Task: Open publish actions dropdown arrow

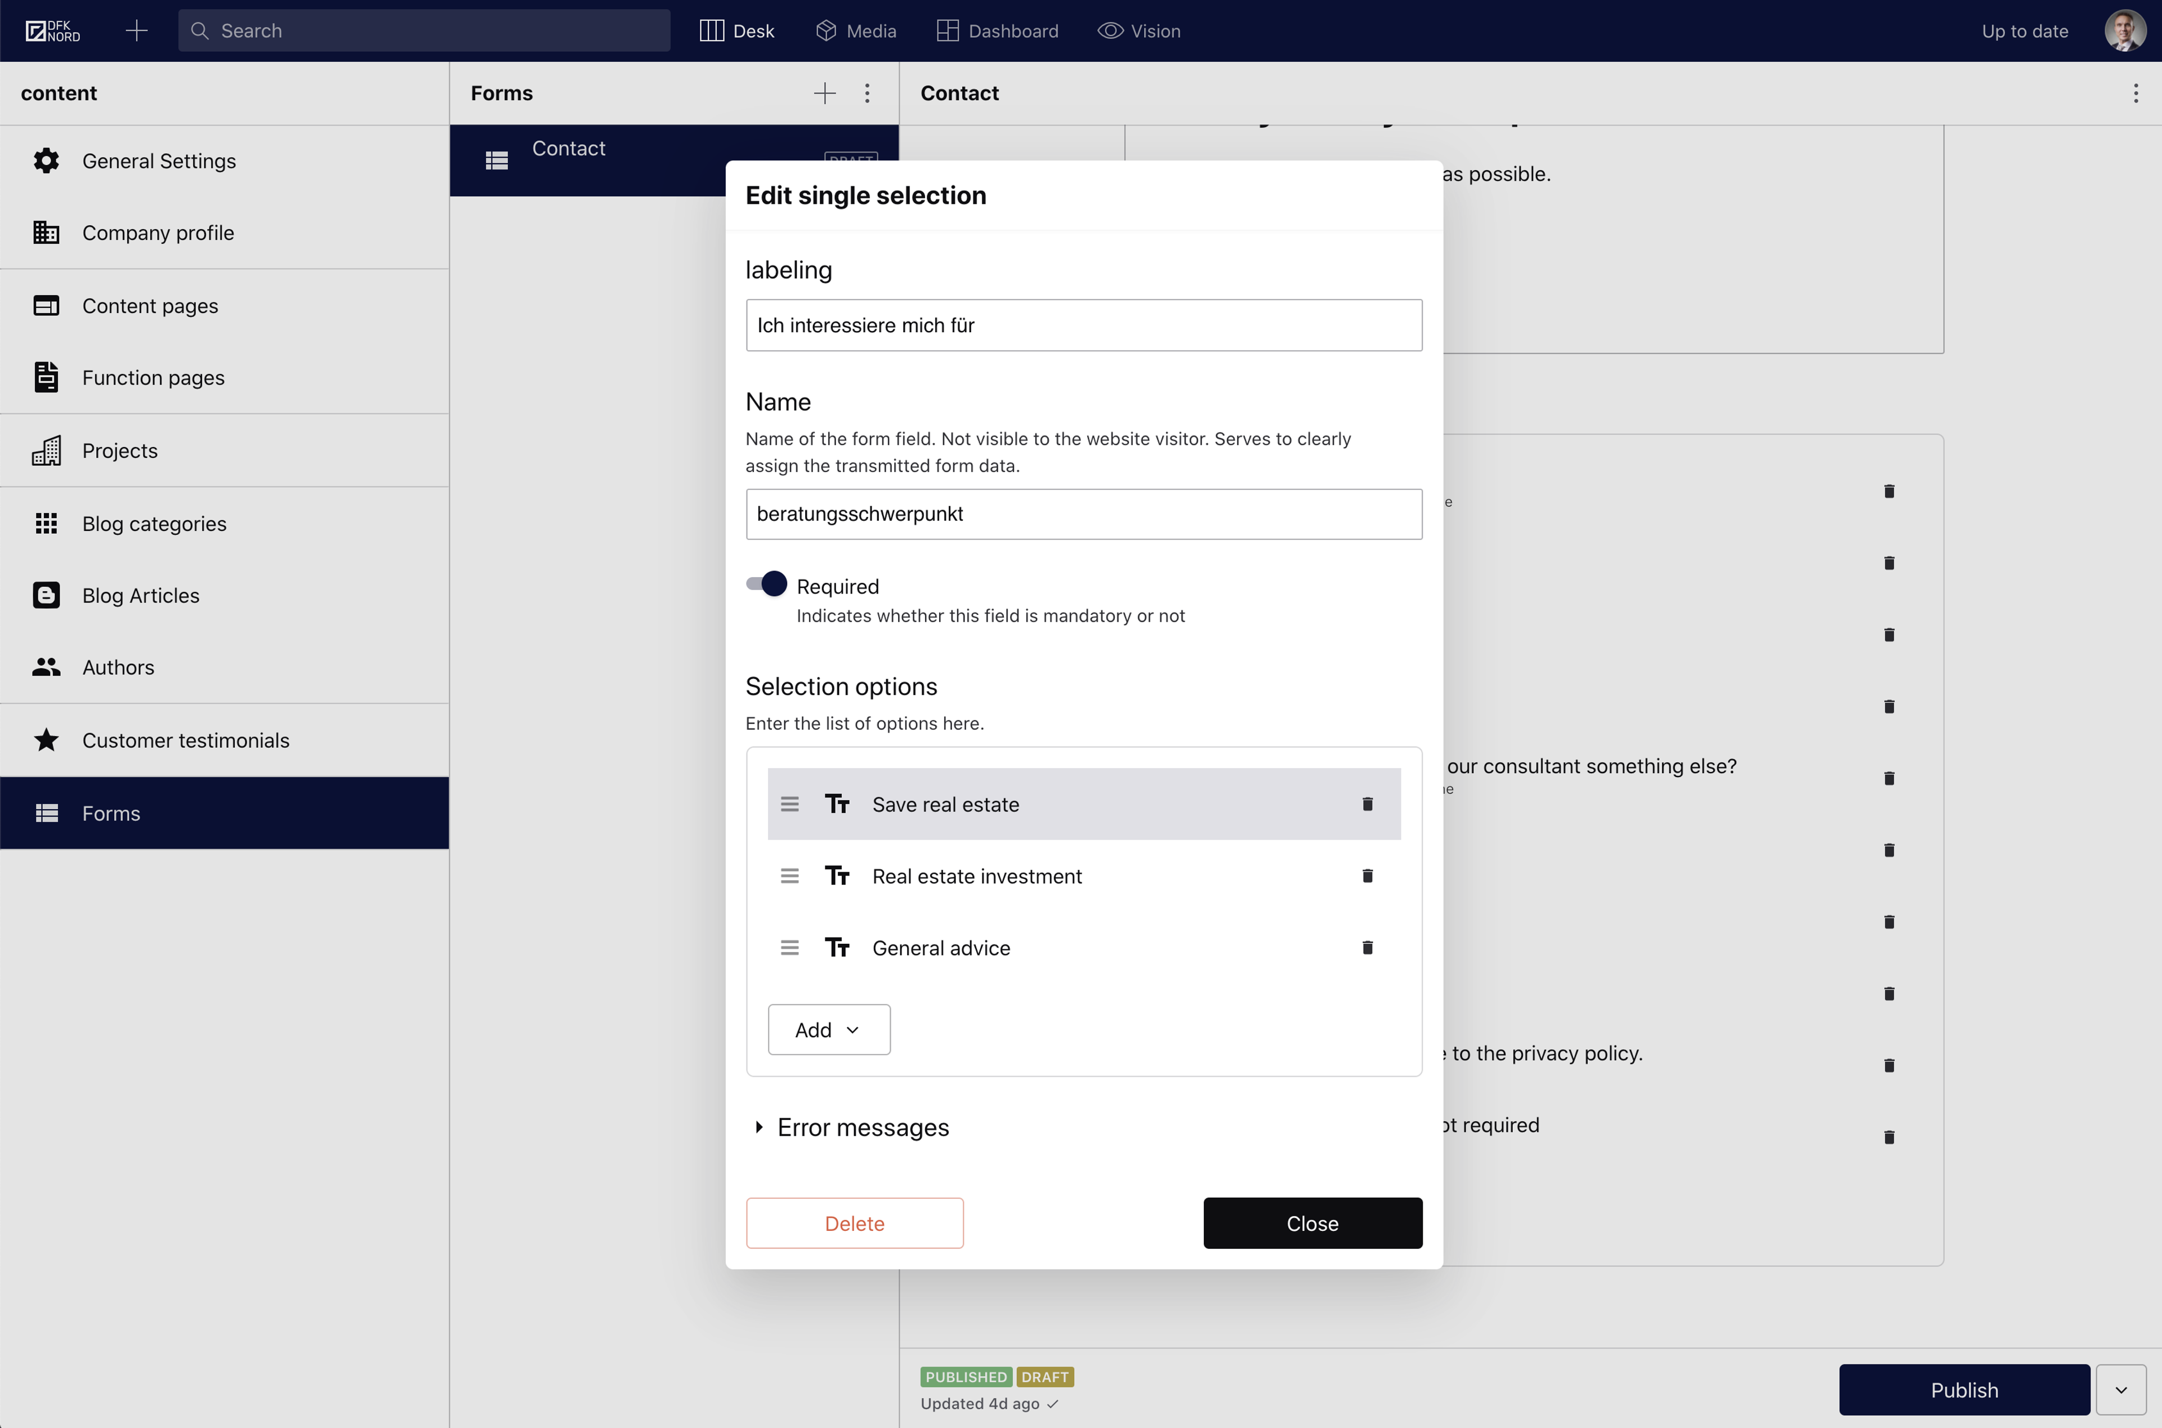Action: click(2120, 1390)
